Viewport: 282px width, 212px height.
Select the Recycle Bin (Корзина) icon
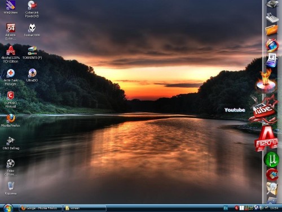(11, 188)
